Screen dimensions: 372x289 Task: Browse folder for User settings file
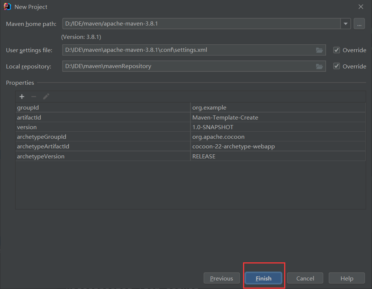pos(319,50)
